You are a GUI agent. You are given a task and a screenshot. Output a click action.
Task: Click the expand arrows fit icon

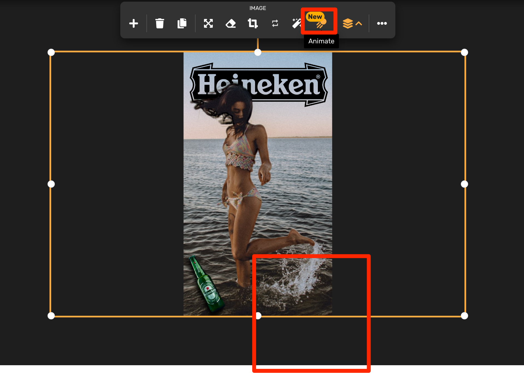pos(208,23)
